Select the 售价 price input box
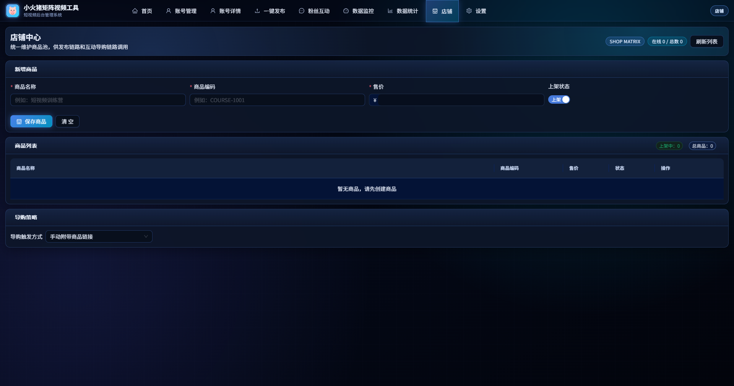Image resolution: width=734 pixels, height=386 pixels. (459, 100)
